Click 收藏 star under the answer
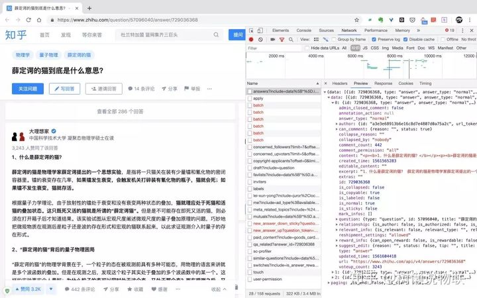Viewport: 477px width, 298px height. click(135, 289)
